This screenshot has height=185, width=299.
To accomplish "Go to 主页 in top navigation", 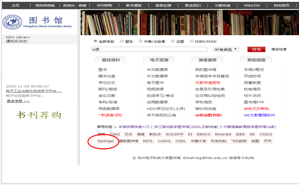I will pyautogui.click(x=15, y=5).
